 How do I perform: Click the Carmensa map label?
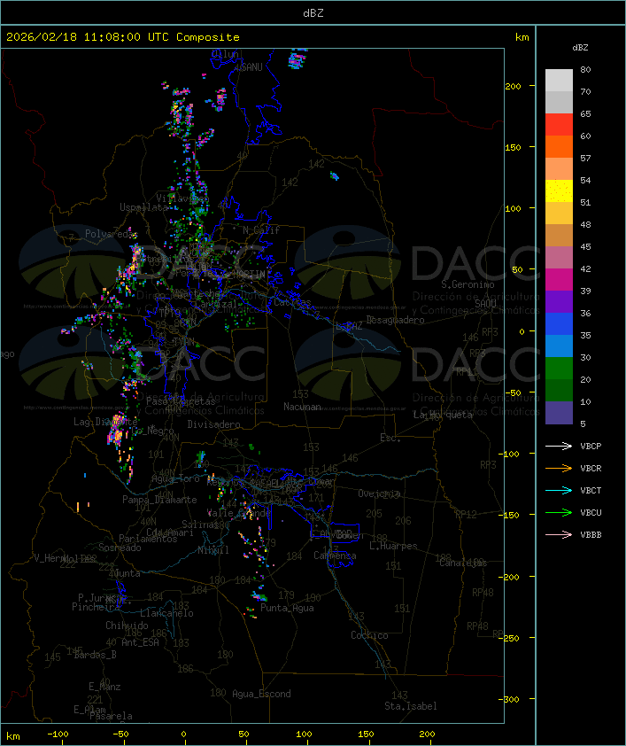tap(335, 556)
